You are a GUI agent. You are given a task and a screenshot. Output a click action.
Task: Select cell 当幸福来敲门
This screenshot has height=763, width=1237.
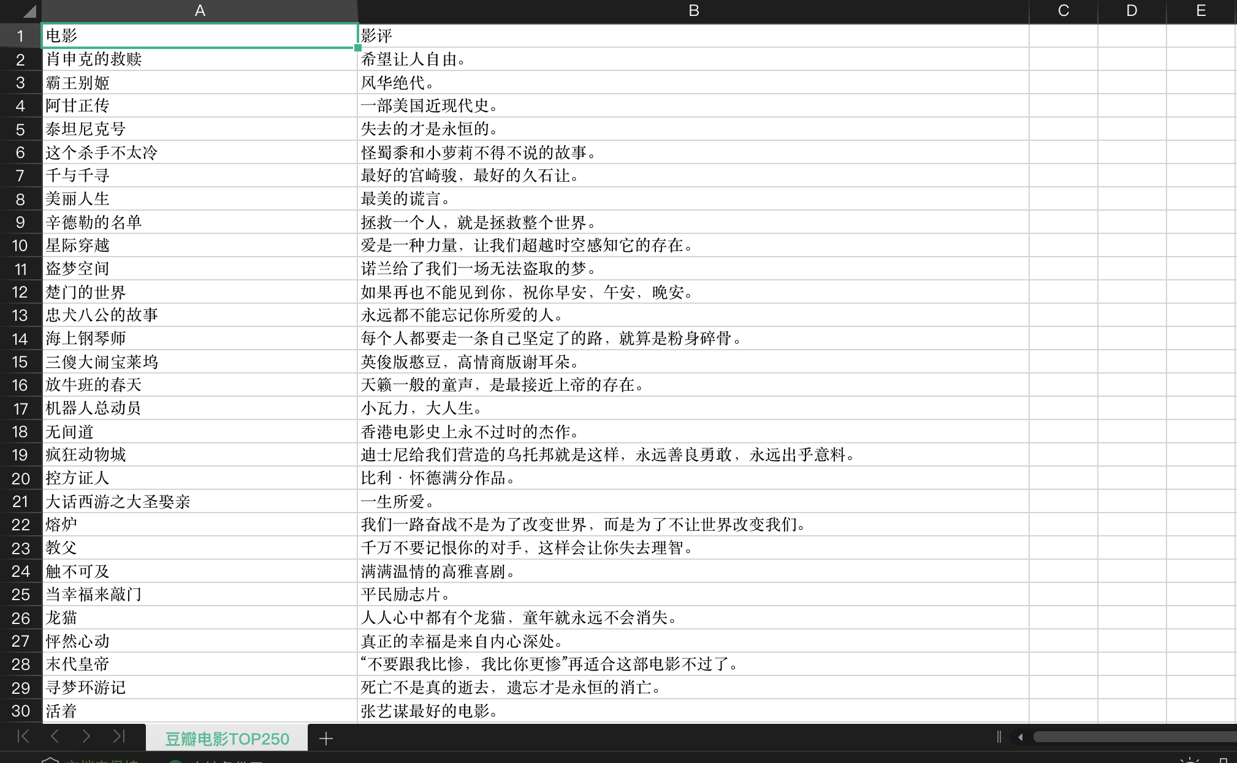click(200, 595)
